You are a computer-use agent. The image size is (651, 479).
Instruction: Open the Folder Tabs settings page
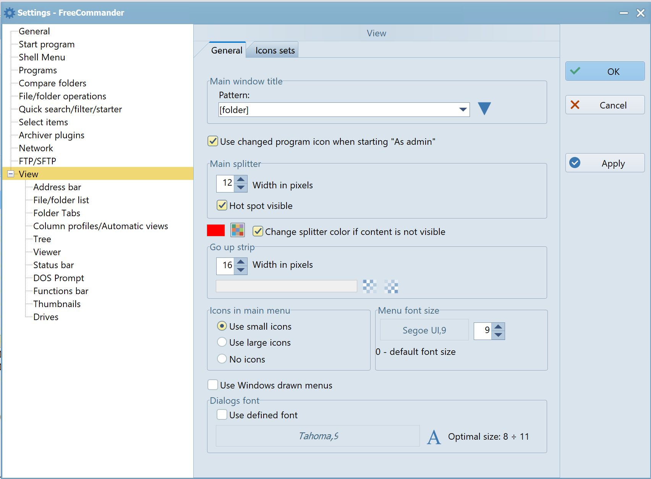57,213
